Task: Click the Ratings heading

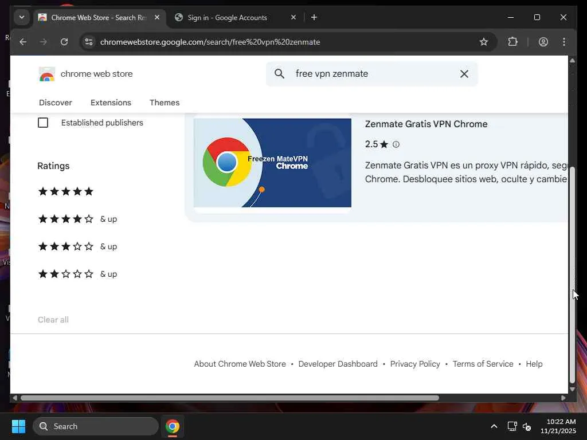Action: (53, 166)
